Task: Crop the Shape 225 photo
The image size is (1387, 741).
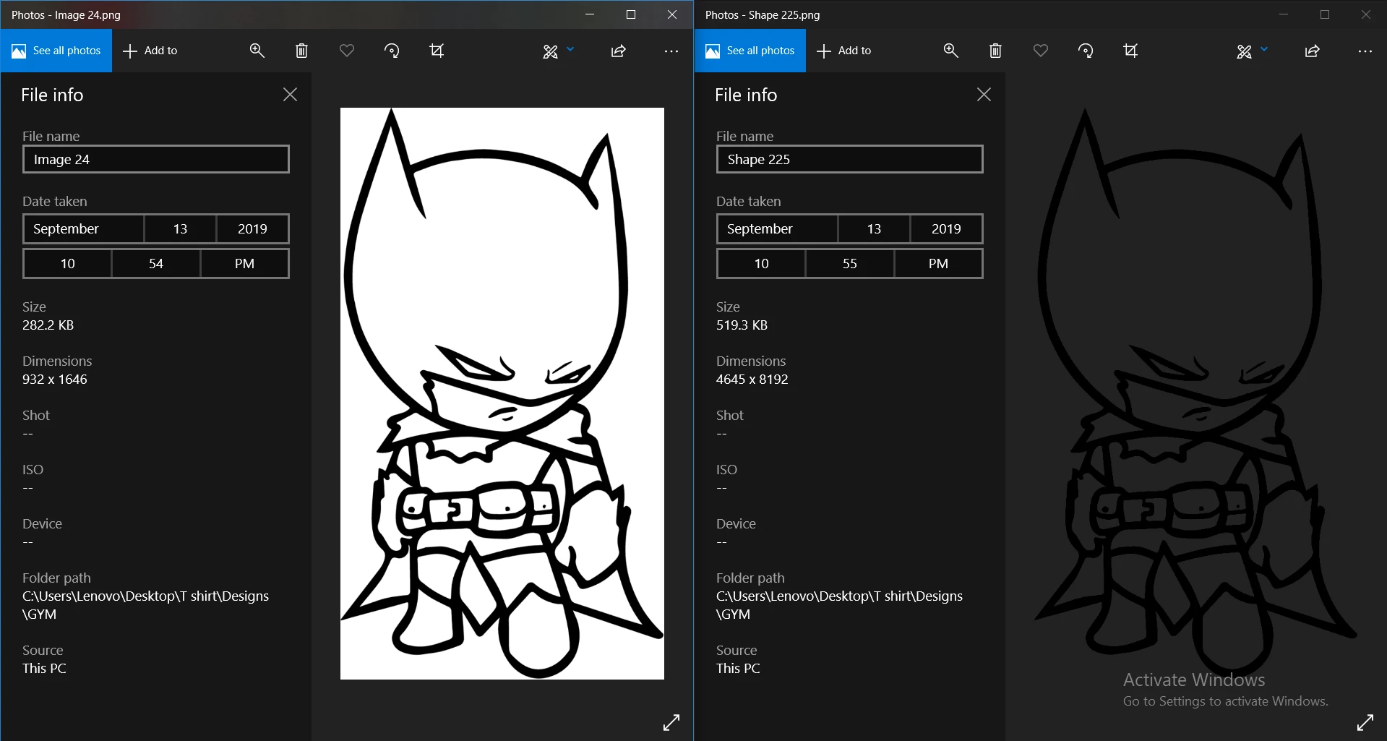Action: click(x=1130, y=51)
